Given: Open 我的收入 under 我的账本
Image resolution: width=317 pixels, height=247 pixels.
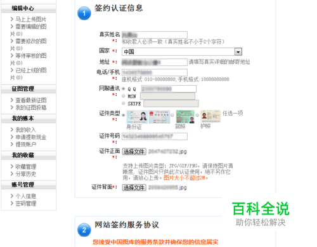Looking at the screenshot, I should (x=26, y=130).
